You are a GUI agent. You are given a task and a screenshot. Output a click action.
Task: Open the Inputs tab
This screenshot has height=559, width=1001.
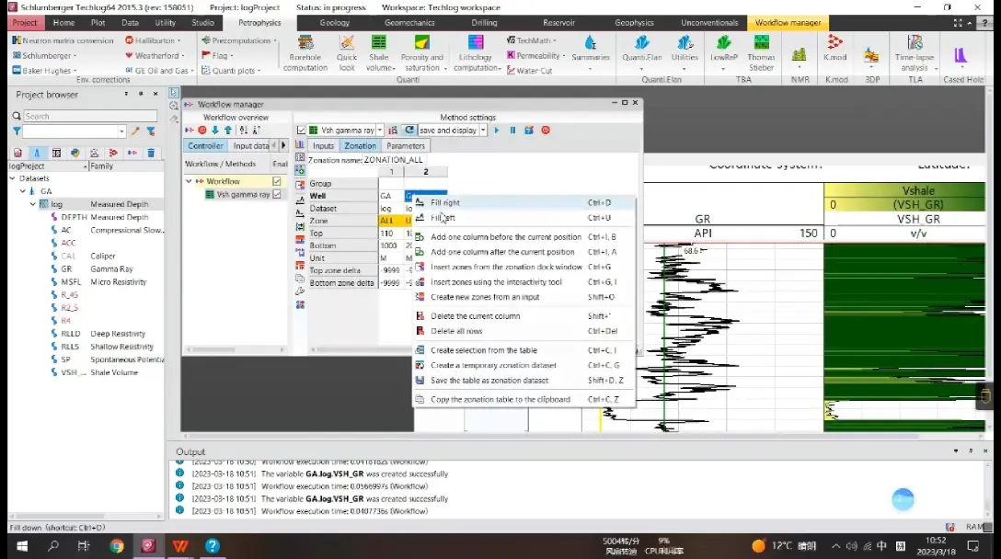(324, 145)
